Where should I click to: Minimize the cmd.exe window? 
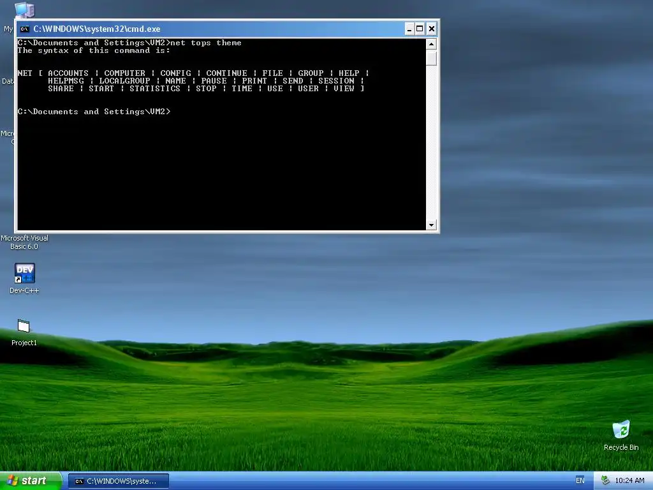tap(409, 29)
